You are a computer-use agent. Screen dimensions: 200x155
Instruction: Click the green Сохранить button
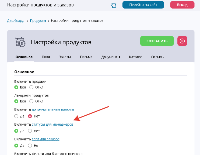(x=157, y=41)
